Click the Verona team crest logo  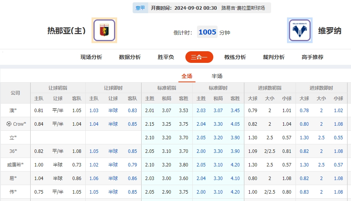coord(299,30)
